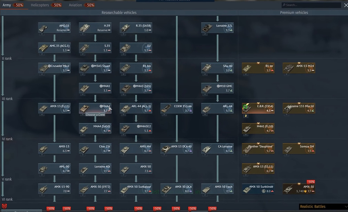348x212 pixels.
Task: Select the M10 GMC tank destroyer icon
Action: click(207, 88)
